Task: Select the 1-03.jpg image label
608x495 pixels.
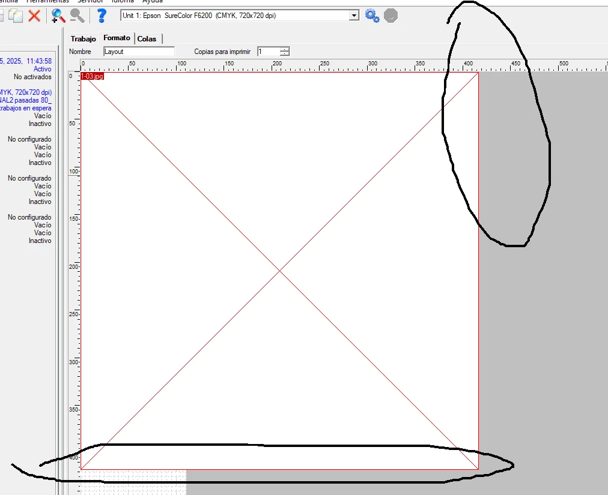Action: (93, 76)
